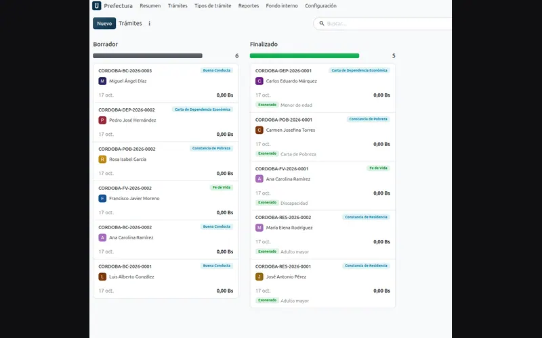Viewport: 542px width, 338px height.
Task: Click the Prefectura app logo icon
Action: (96, 5)
